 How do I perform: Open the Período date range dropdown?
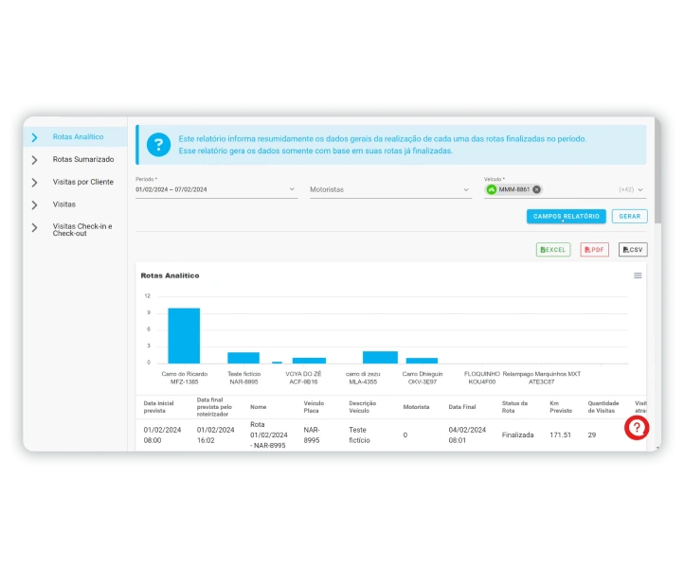(216, 189)
